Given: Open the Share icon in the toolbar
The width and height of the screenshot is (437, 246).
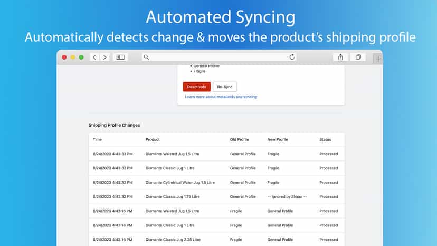Looking at the screenshot, I should tap(340, 57).
